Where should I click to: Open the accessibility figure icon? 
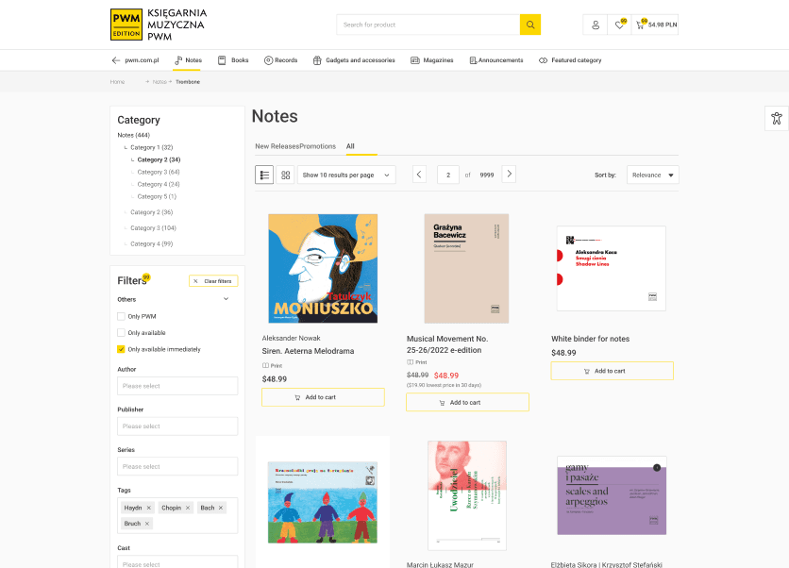[777, 118]
